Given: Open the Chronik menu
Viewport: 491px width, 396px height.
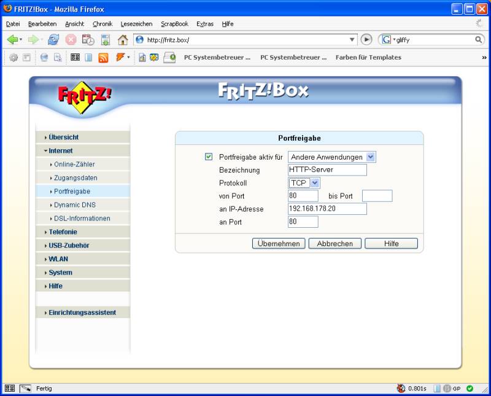Looking at the screenshot, I should 102,24.
